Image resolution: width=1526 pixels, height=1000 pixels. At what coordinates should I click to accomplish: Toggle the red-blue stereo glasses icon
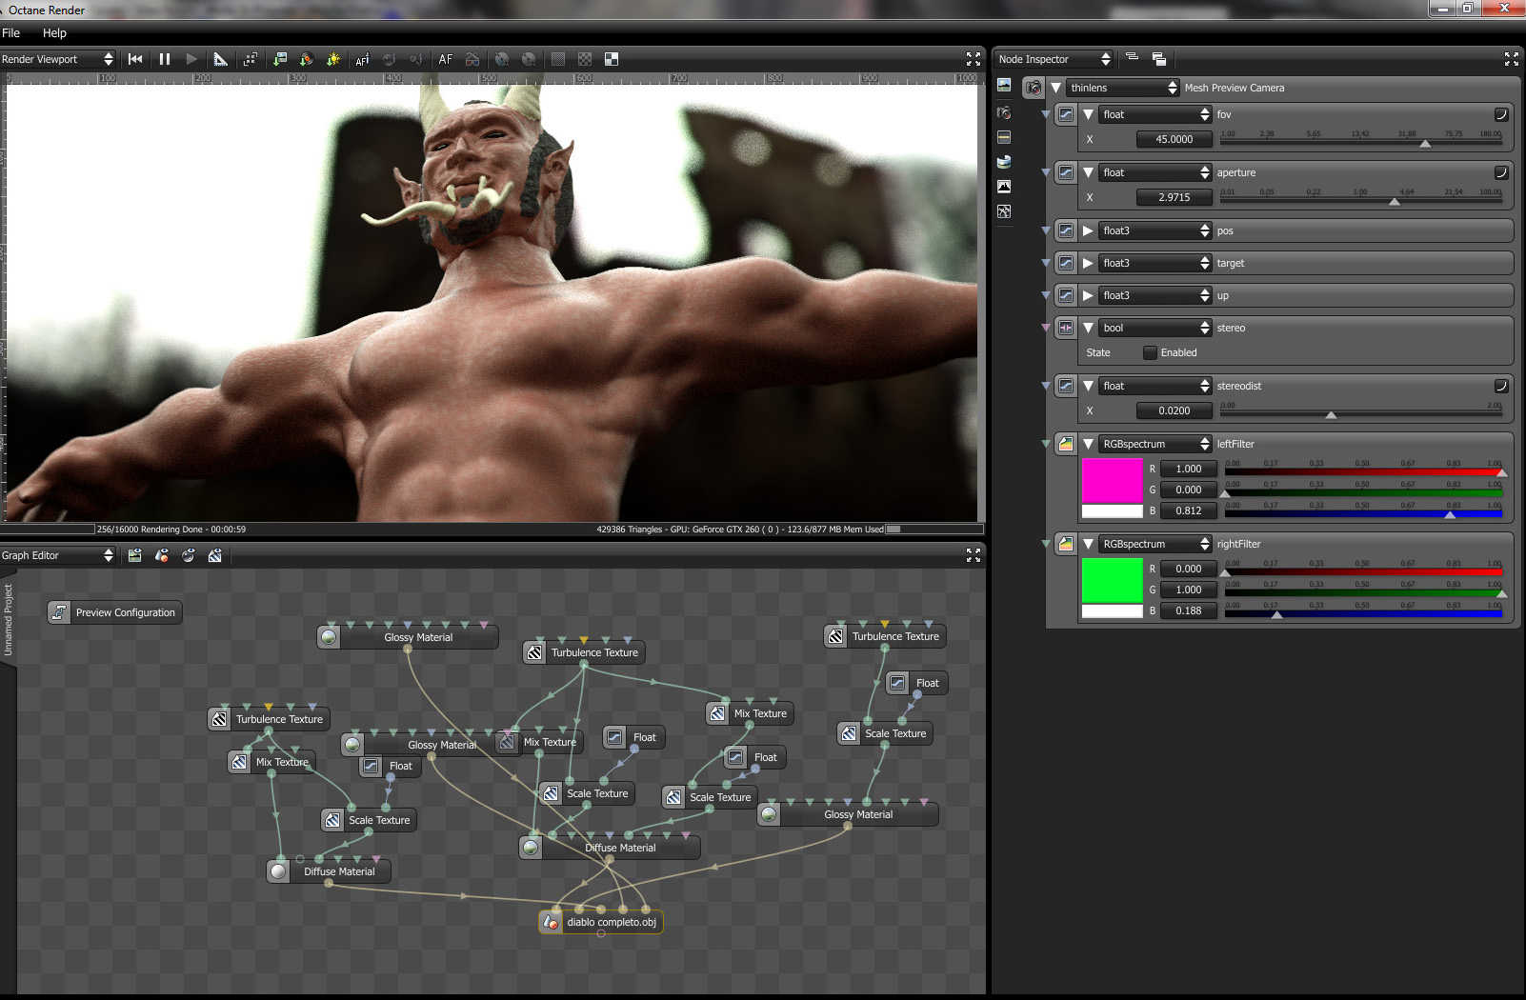[472, 59]
